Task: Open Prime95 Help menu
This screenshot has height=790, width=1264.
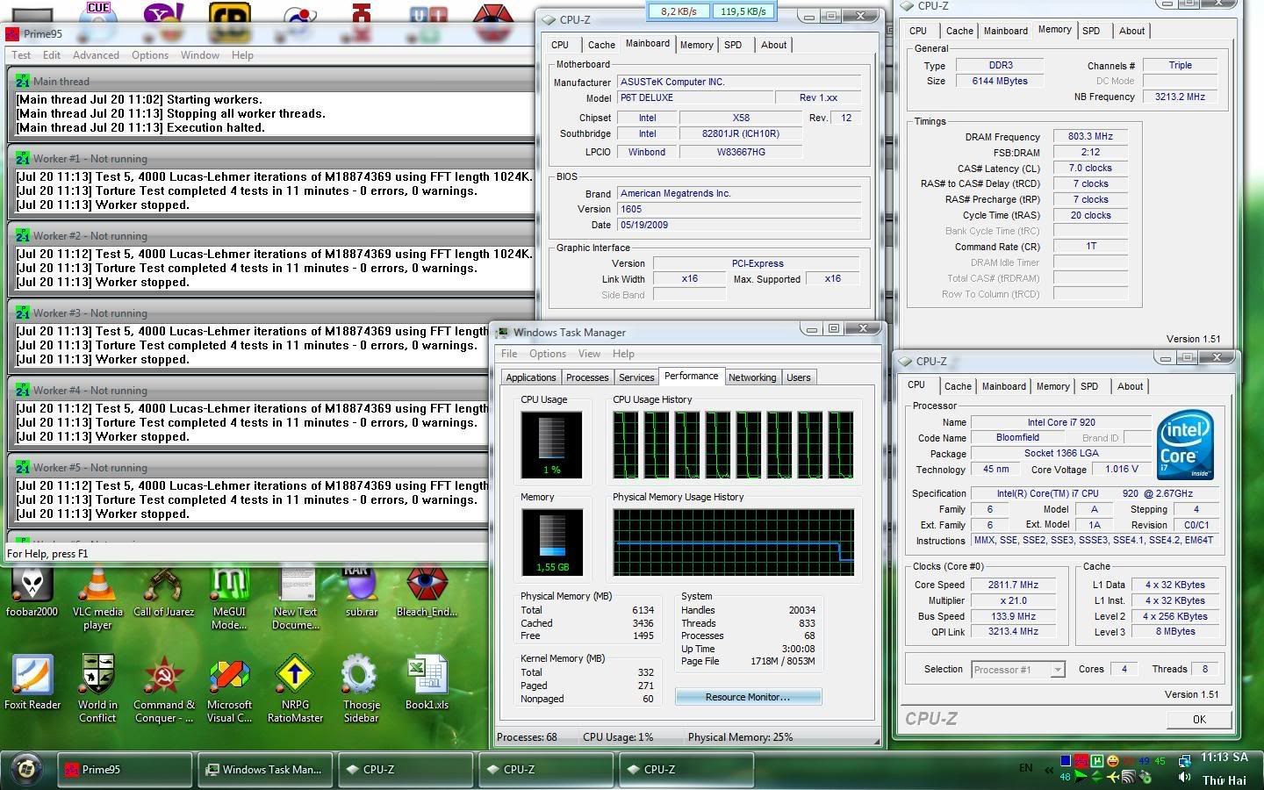Action: click(x=242, y=55)
